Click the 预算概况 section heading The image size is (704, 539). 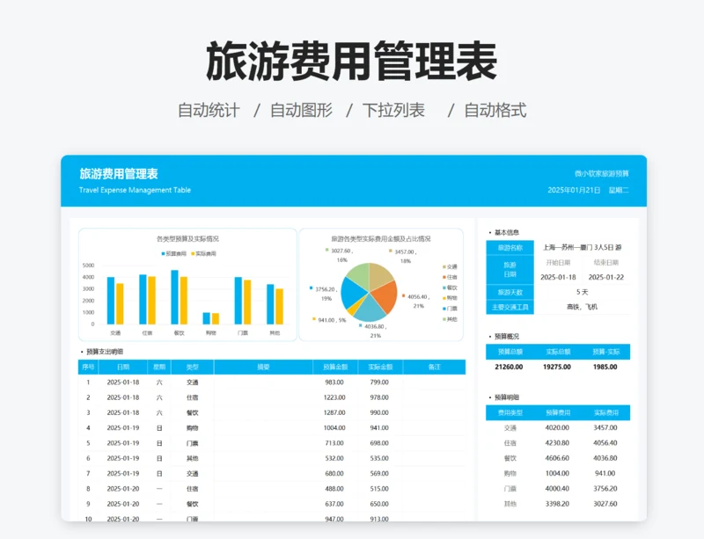click(x=507, y=336)
